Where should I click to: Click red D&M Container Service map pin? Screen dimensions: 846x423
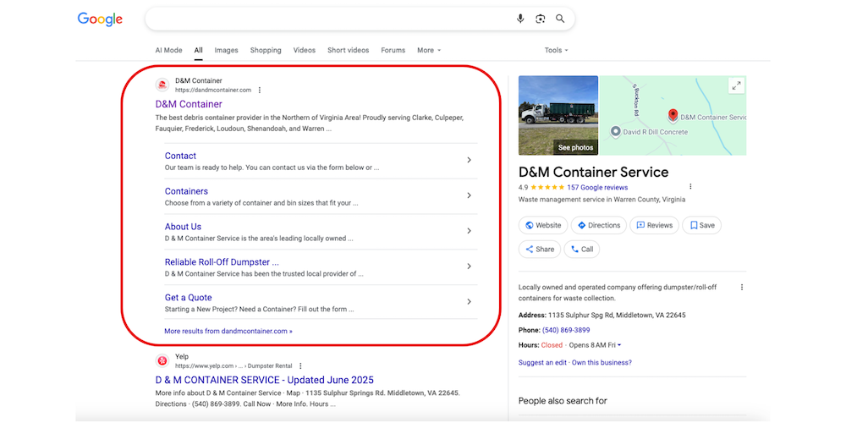coord(673,115)
